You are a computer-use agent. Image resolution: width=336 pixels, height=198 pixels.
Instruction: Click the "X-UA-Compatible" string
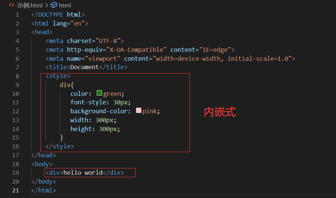tap(136, 50)
